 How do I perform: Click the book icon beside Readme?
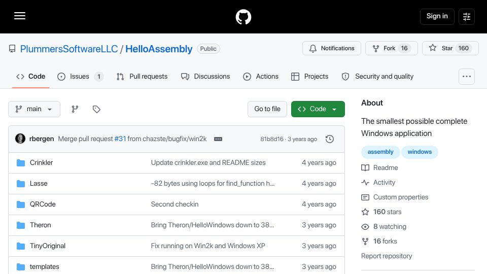[x=365, y=168]
